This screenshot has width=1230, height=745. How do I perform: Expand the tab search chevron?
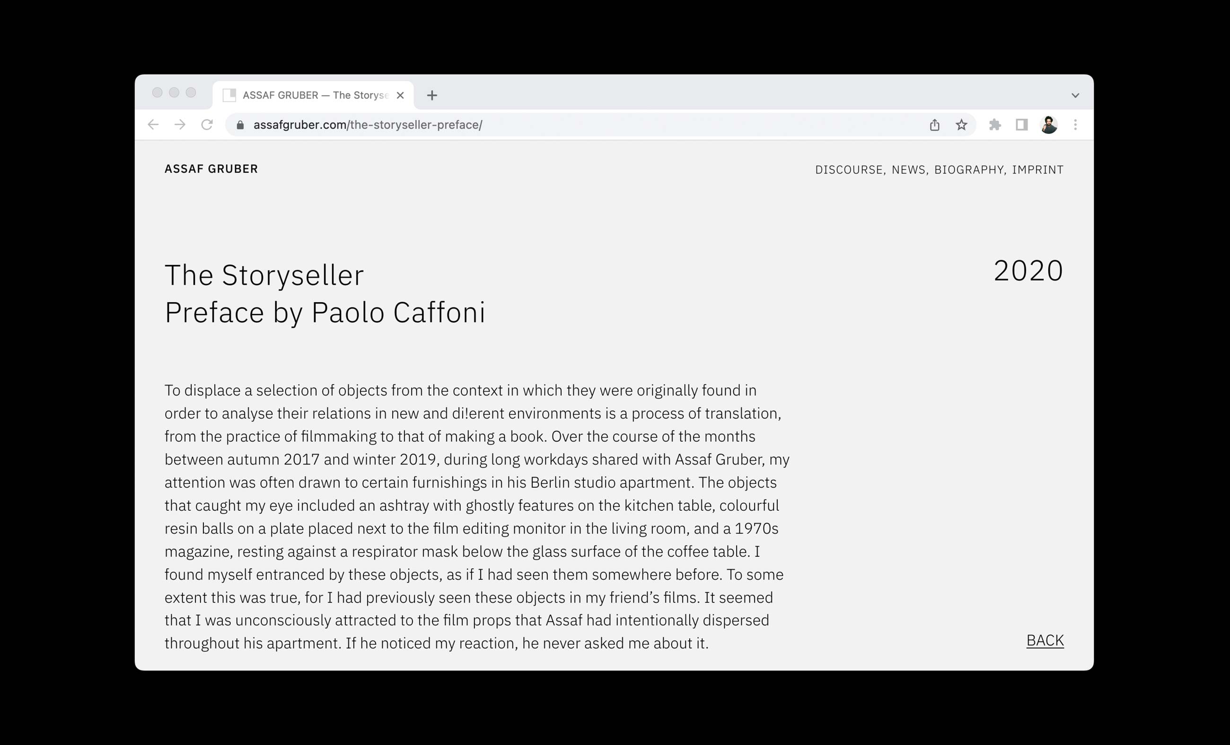pos(1075,95)
